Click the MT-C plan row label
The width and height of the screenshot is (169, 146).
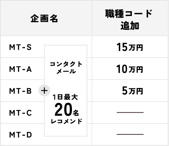click(x=20, y=113)
